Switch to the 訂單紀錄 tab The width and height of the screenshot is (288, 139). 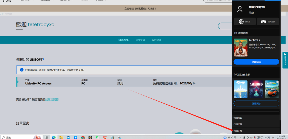tap(141, 40)
